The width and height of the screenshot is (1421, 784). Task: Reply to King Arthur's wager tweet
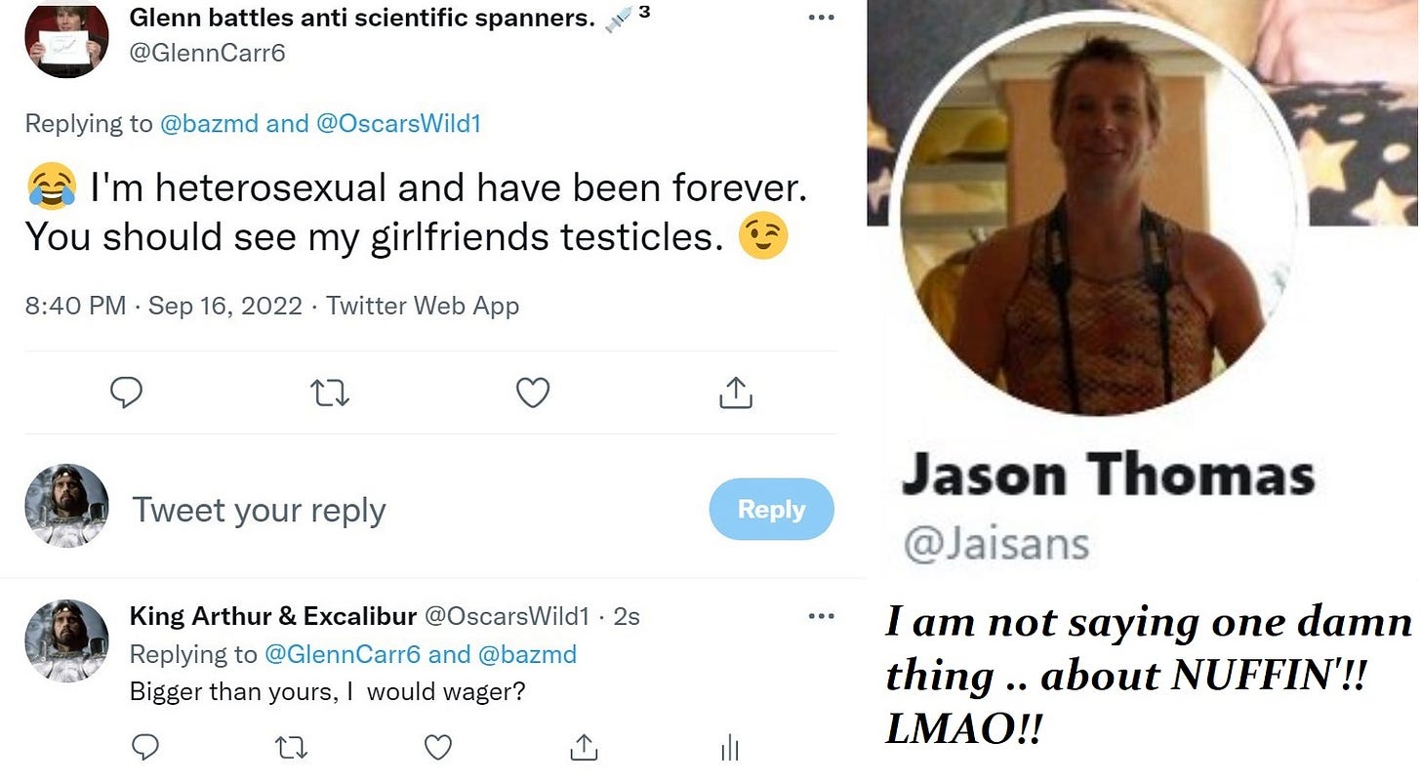[145, 748]
